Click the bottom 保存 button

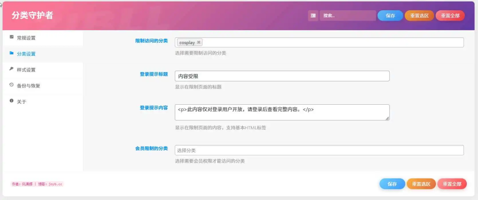(392, 184)
